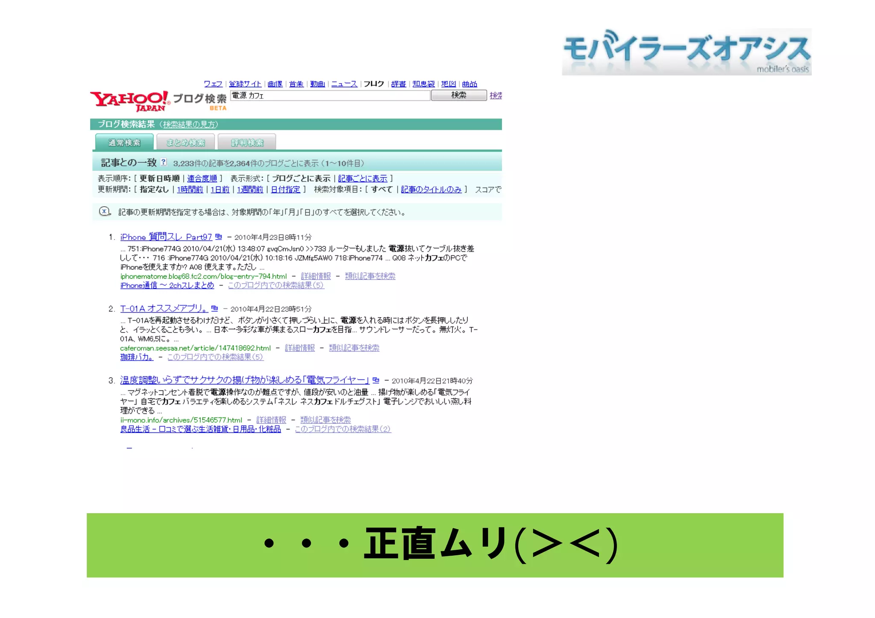
Task: Filter updates to 1日前
Action: point(220,189)
